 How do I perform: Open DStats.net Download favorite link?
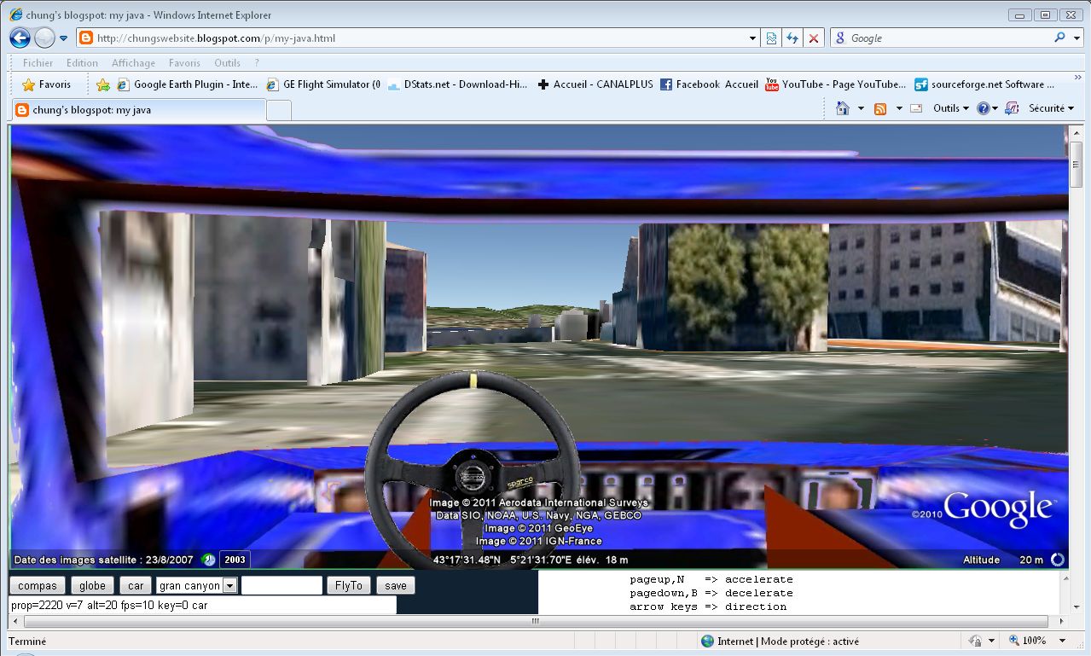(458, 84)
